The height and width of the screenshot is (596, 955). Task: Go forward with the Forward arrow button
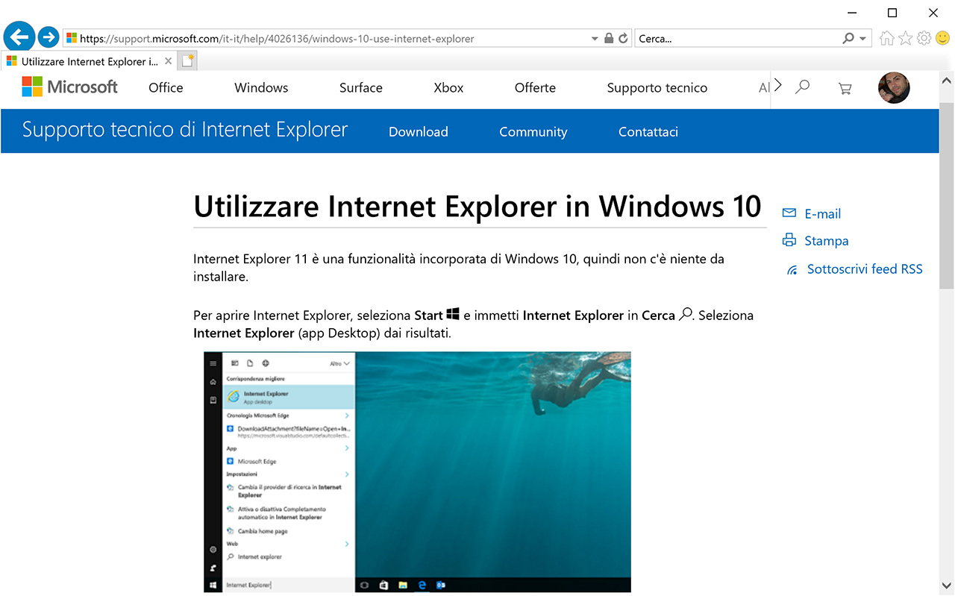pos(48,37)
